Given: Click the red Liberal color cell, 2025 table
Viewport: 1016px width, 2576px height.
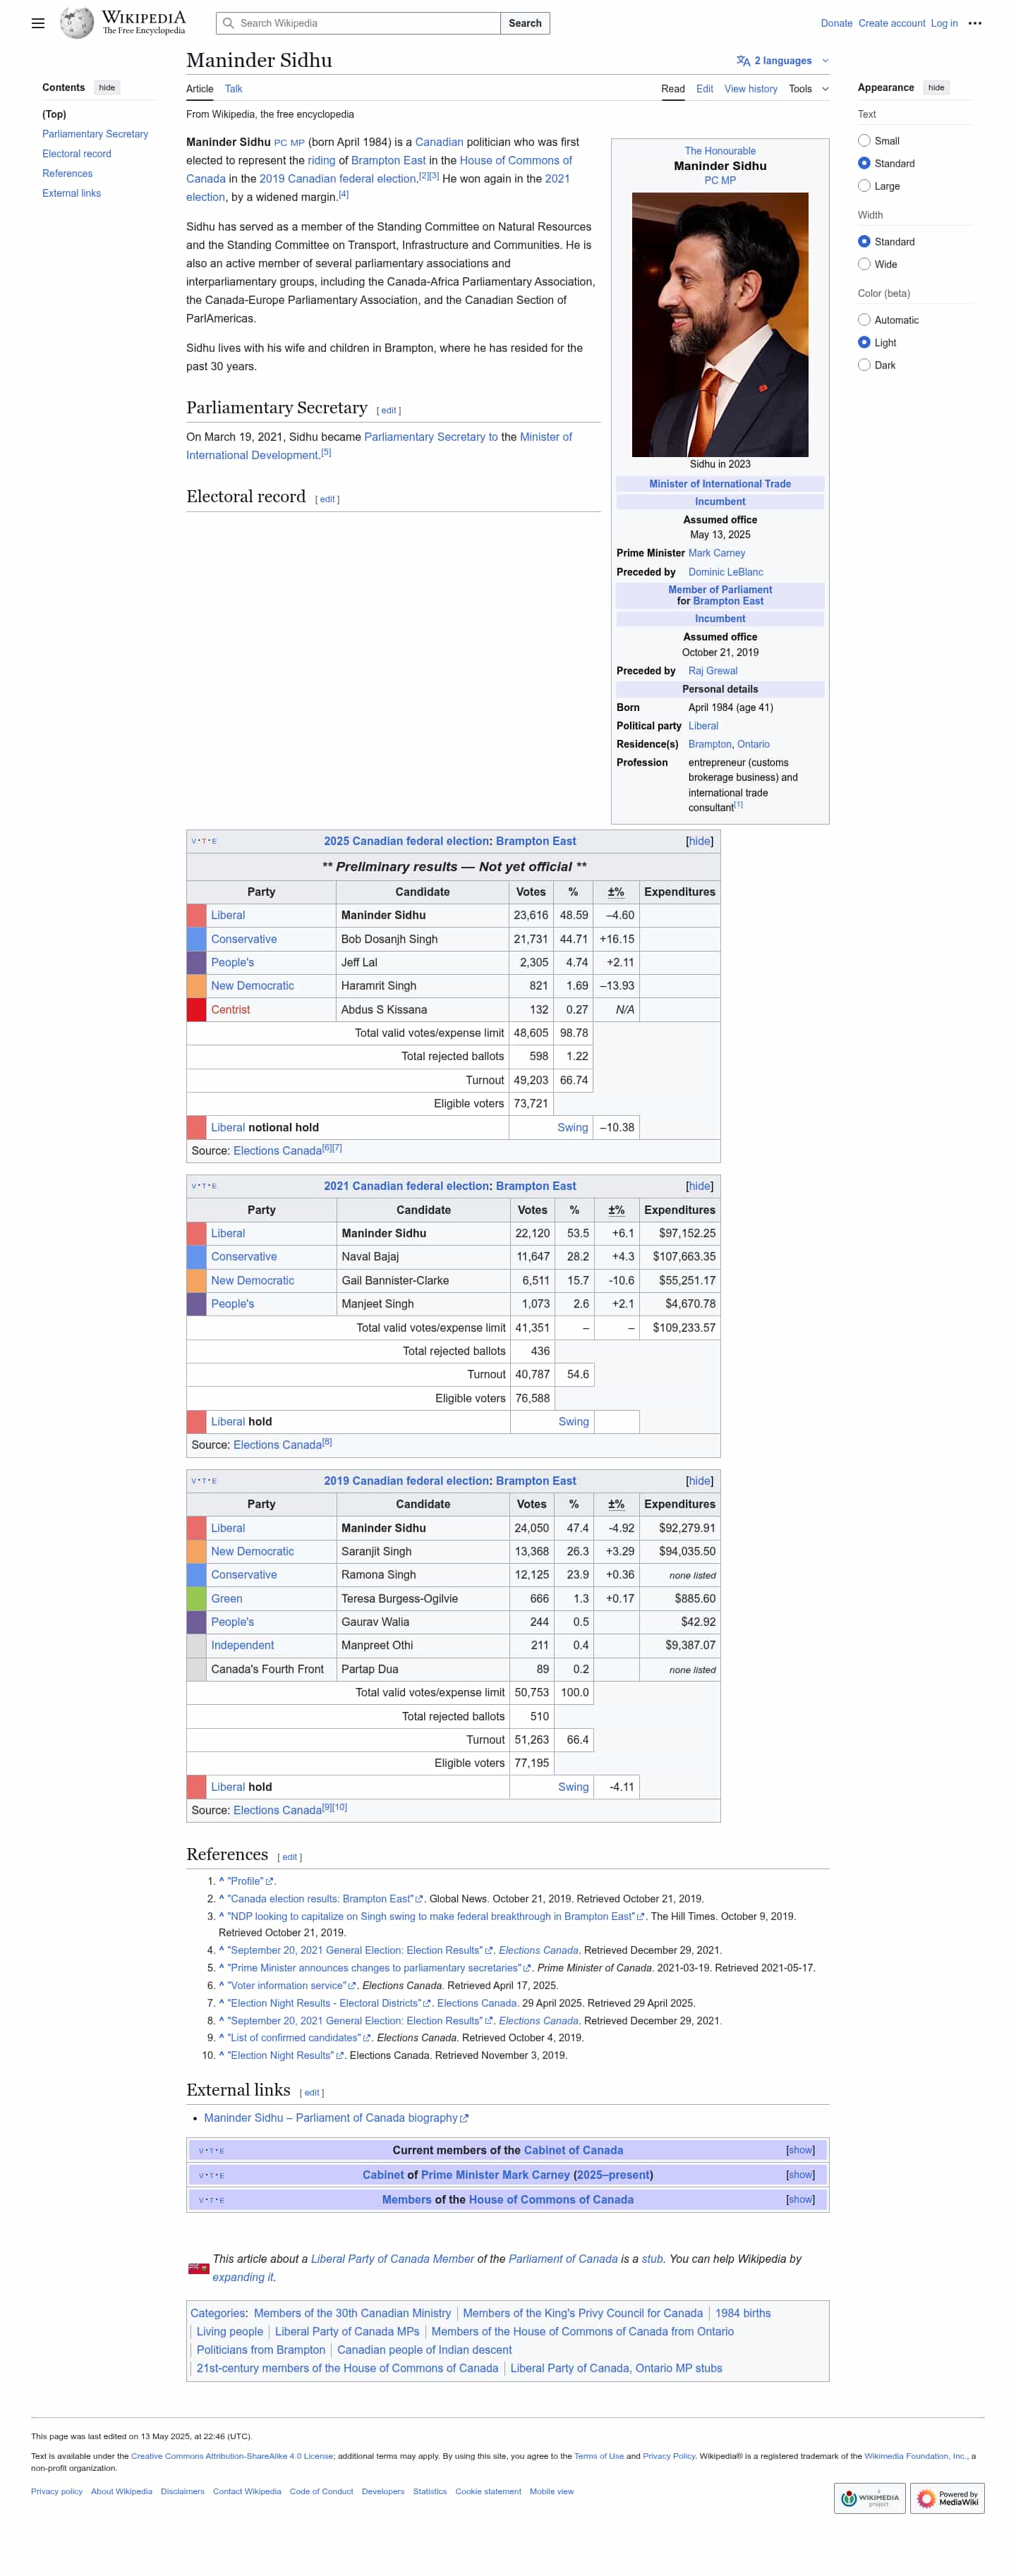Looking at the screenshot, I should (x=196, y=915).
